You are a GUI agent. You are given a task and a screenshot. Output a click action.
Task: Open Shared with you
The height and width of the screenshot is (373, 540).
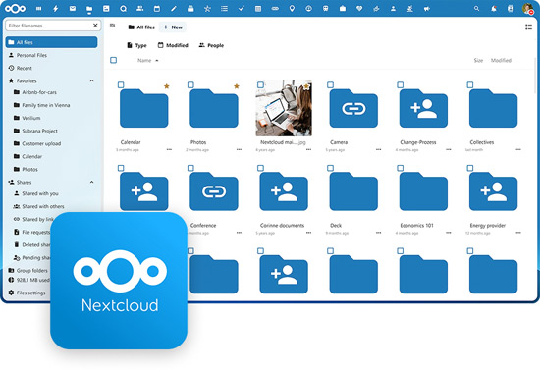pos(40,193)
